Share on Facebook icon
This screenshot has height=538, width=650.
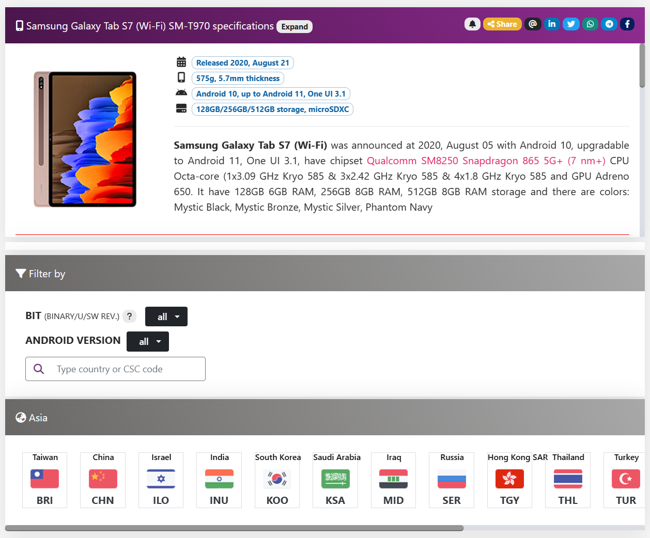(627, 24)
